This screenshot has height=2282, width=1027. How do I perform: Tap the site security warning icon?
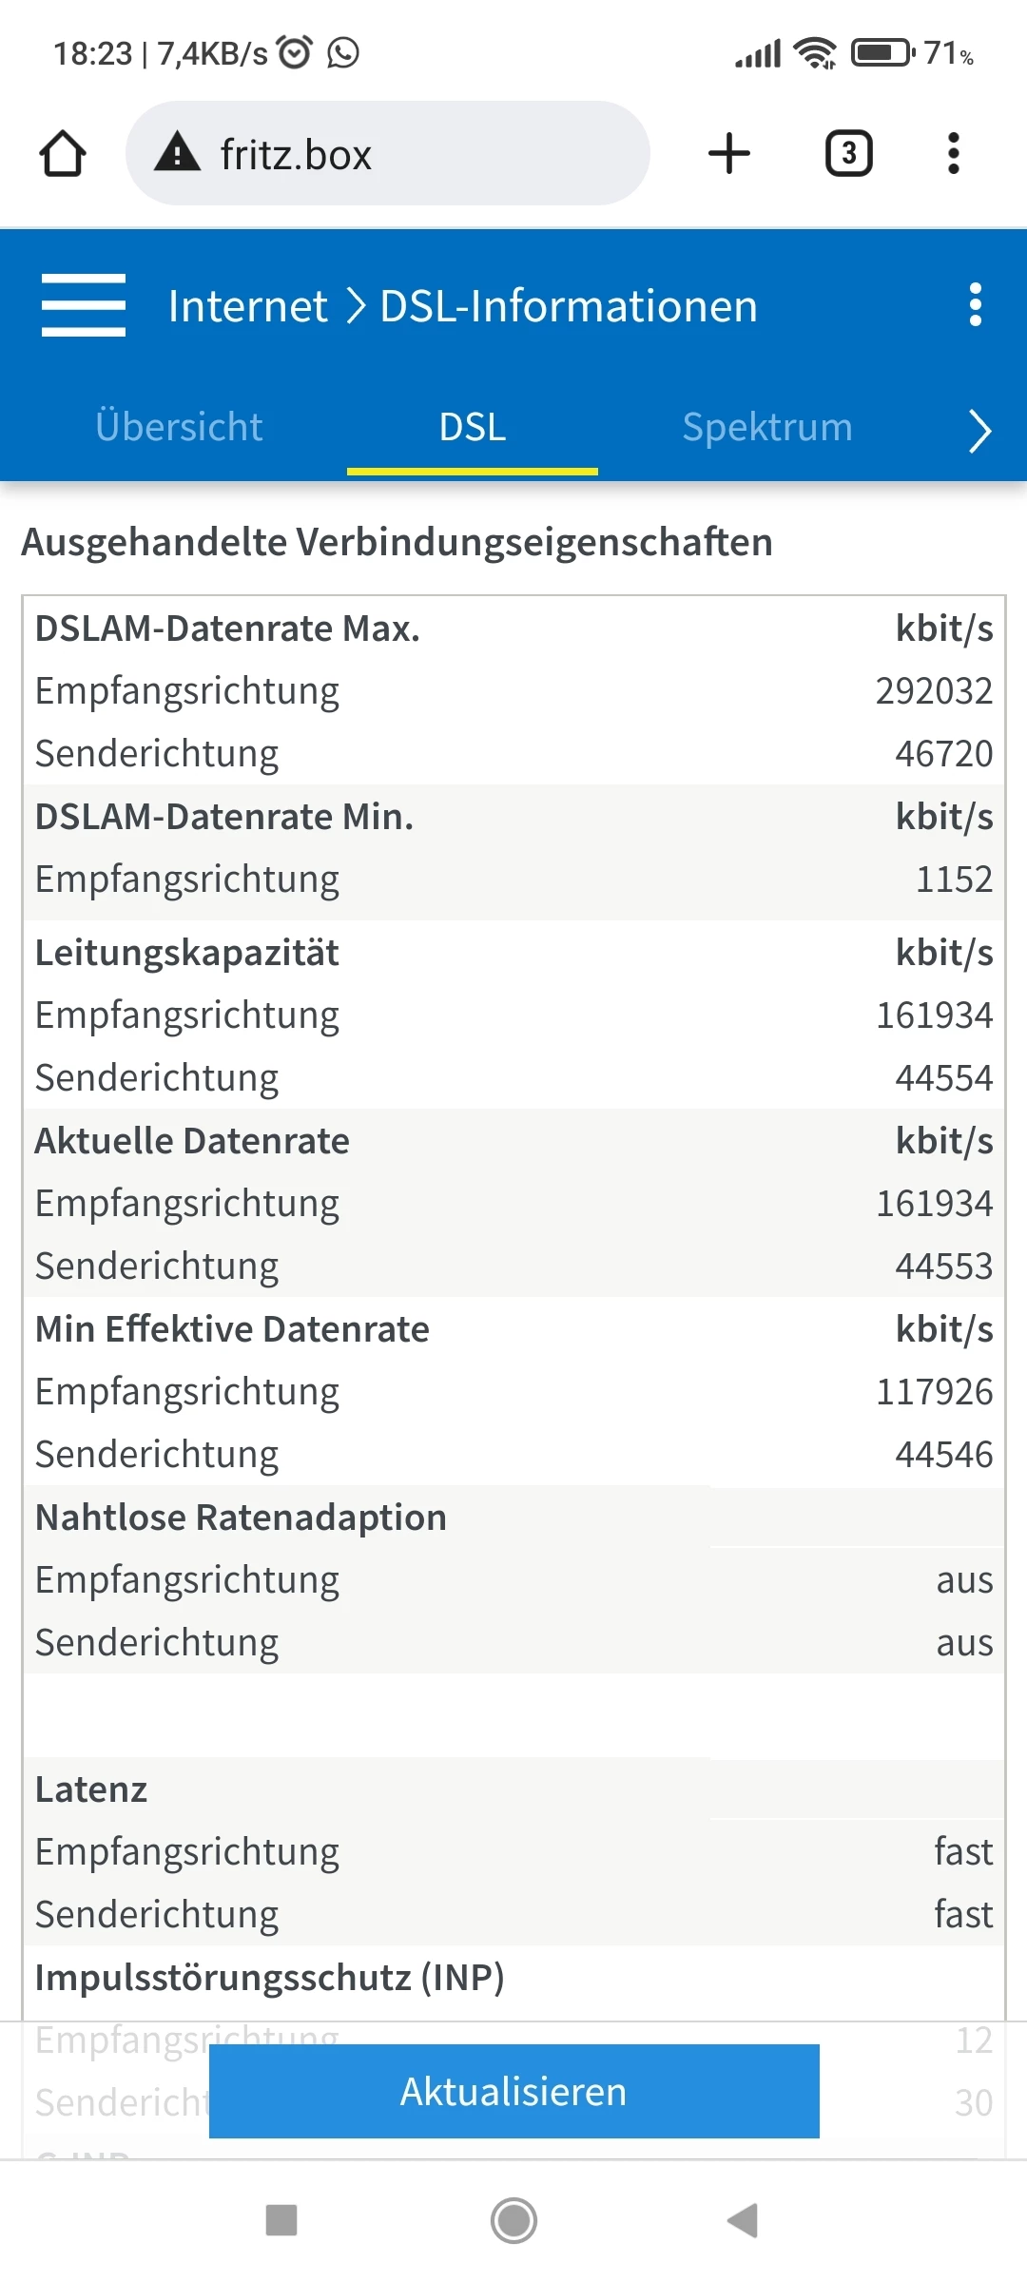tap(178, 154)
